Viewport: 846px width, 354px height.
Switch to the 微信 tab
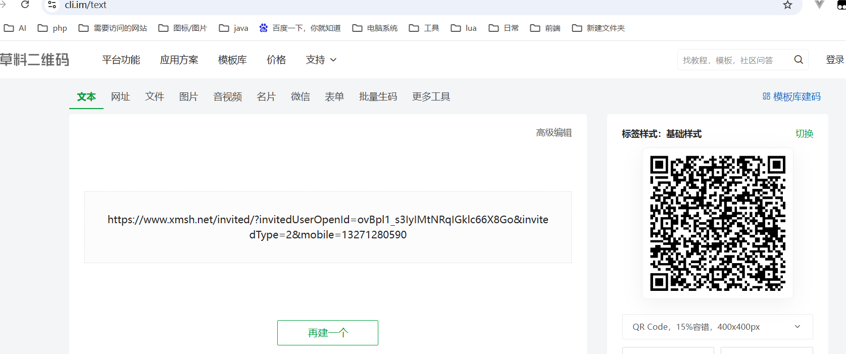301,96
